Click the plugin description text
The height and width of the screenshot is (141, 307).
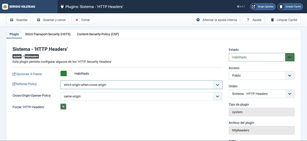(62, 61)
